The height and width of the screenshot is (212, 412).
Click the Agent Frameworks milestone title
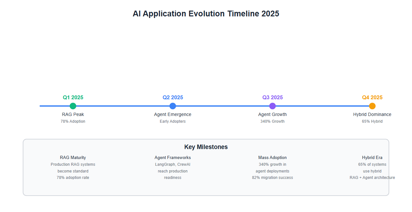pyautogui.click(x=173, y=158)
